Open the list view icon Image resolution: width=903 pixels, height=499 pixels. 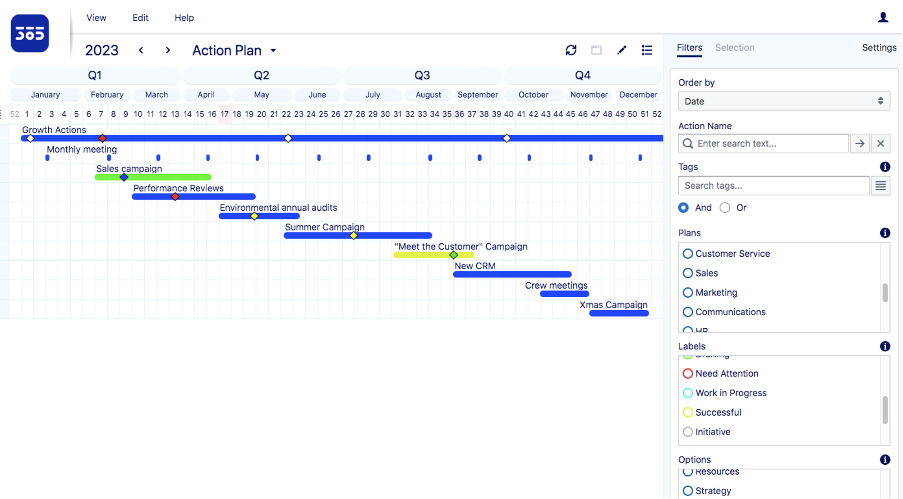click(647, 50)
